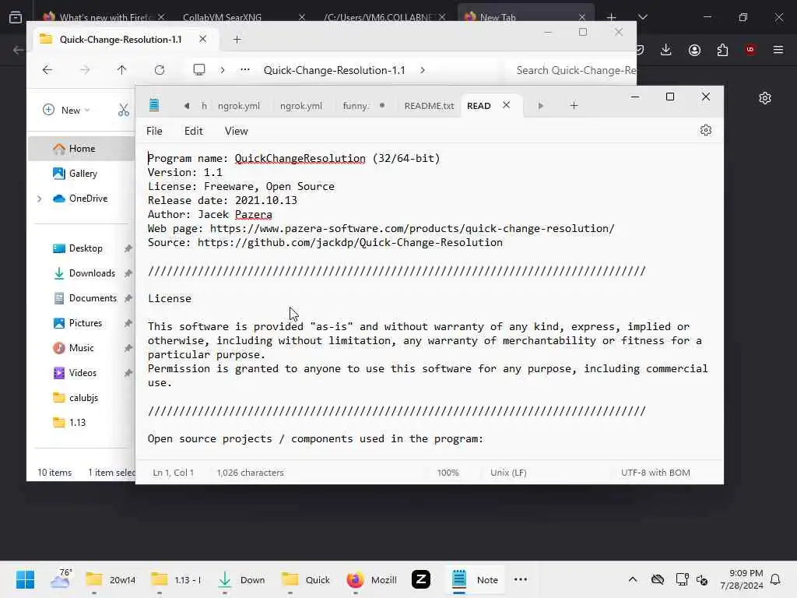Image resolution: width=797 pixels, height=598 pixels.
Task: Expand the chevron after the monitor icon
Action: click(x=222, y=70)
